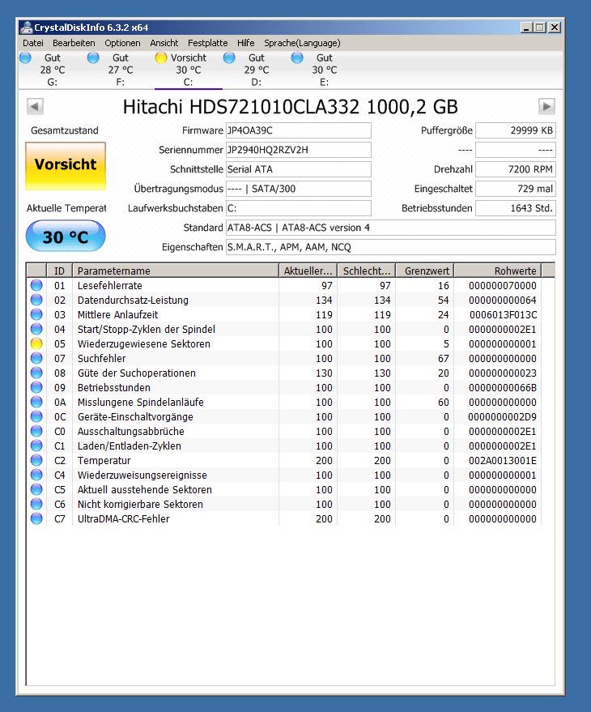Click yellow icon of Wiederzugewiesene Sektoren row
The height and width of the screenshot is (712, 591).
(36, 343)
